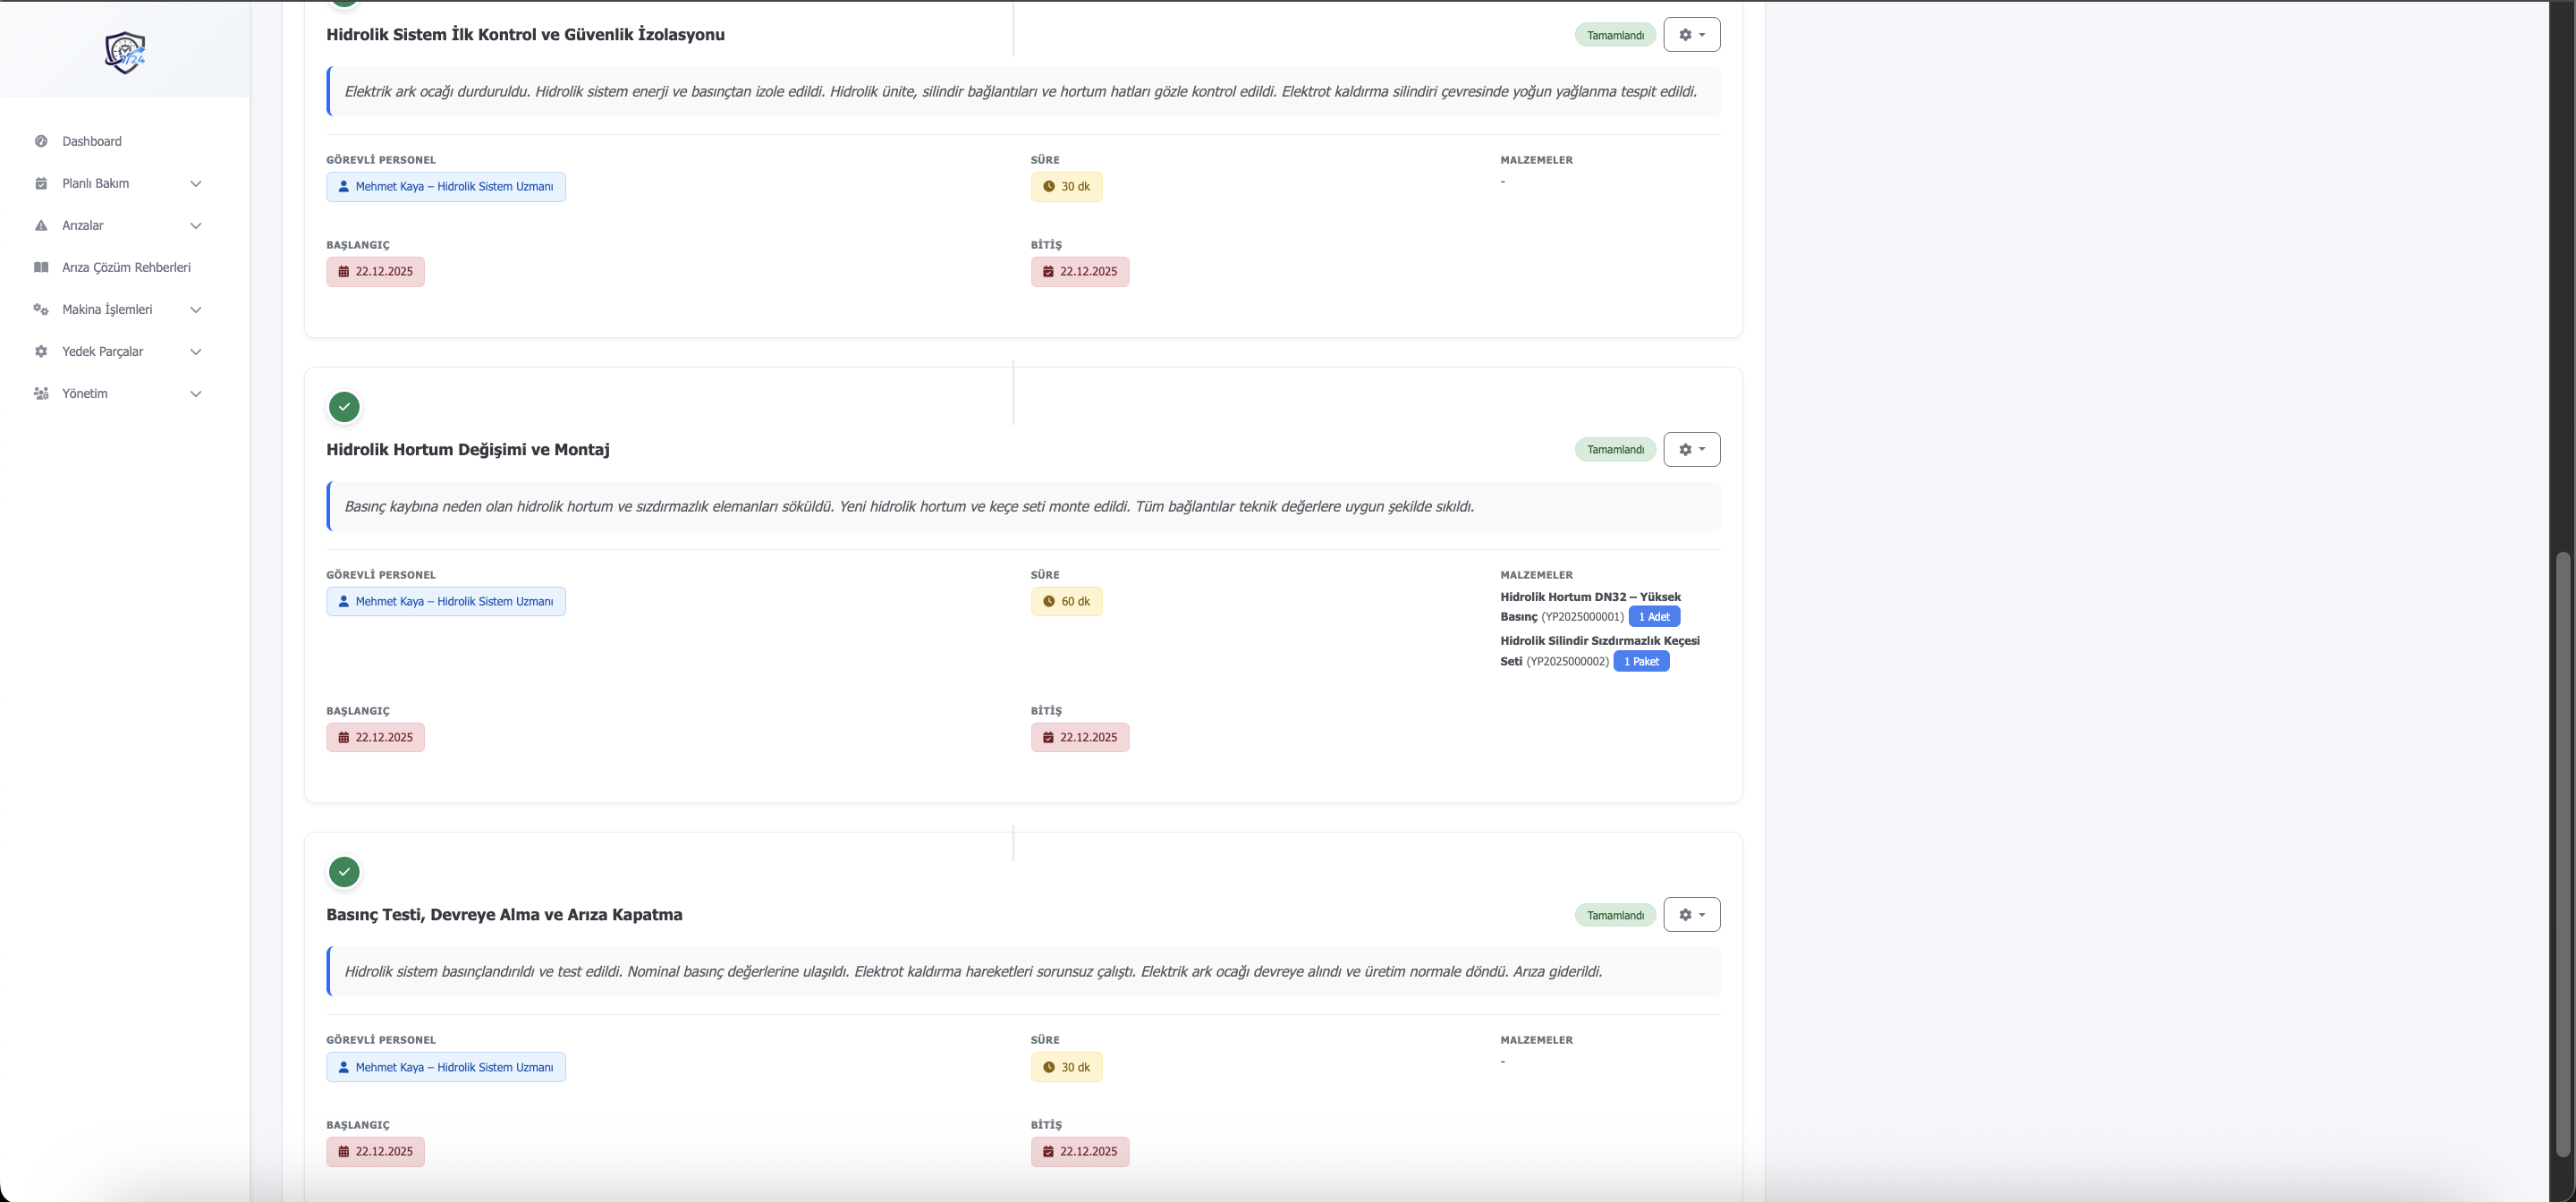This screenshot has width=2576, height=1202.
Task: Click the Arıza Çözüm Rehberleri book icon
Action: [x=41, y=267]
